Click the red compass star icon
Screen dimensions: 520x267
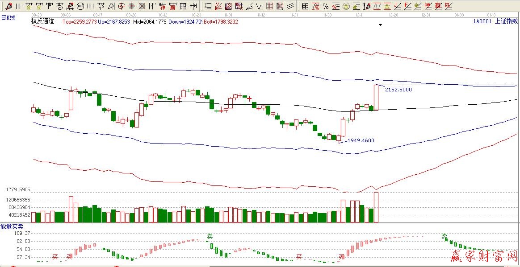pos(132,6)
